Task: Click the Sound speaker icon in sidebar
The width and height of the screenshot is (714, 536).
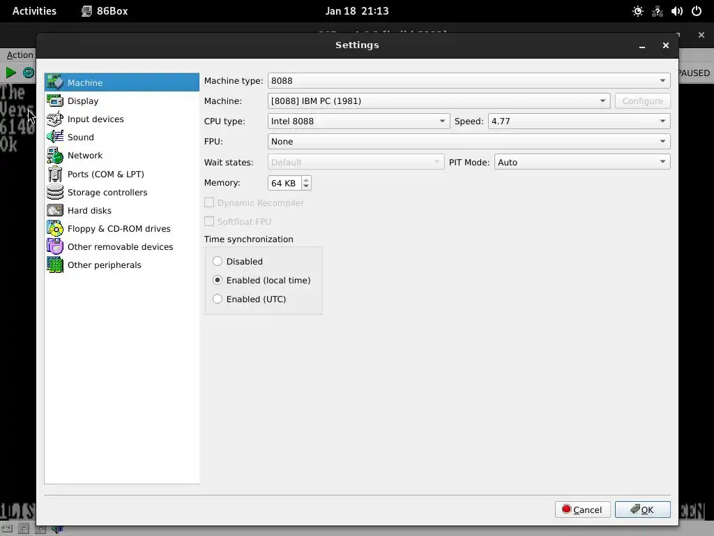Action: tap(55, 137)
